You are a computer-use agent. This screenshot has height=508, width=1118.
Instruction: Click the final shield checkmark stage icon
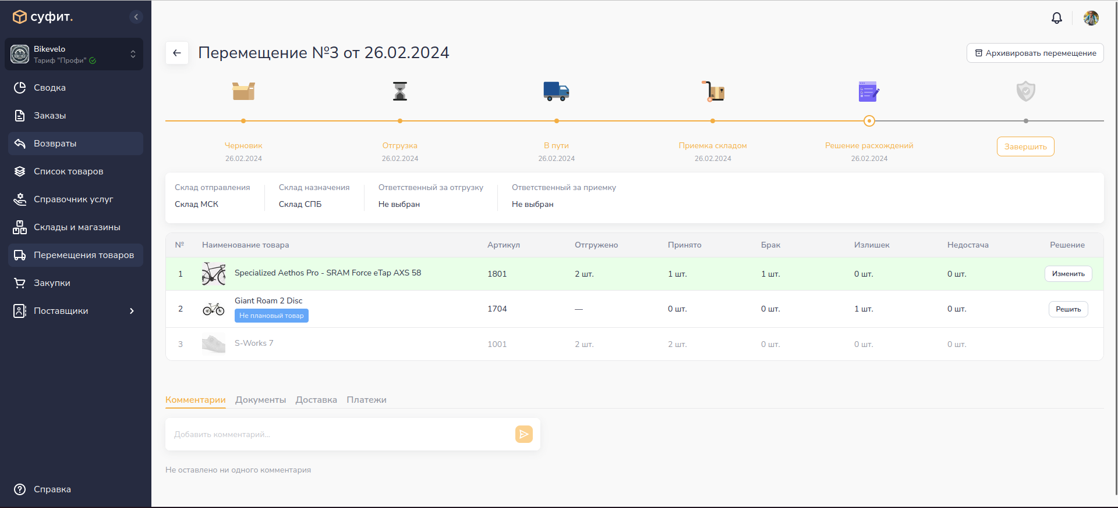pos(1026,91)
